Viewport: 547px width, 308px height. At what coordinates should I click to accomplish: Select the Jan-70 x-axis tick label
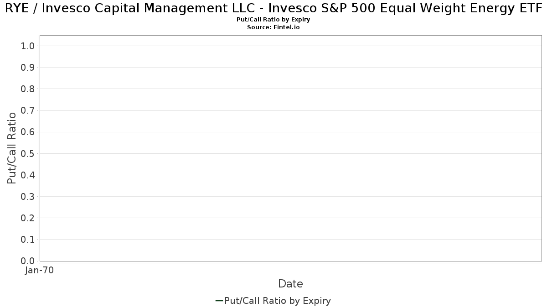[40, 271]
